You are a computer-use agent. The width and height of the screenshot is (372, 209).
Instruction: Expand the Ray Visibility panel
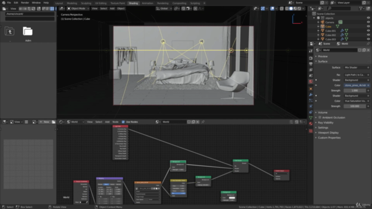(325, 122)
